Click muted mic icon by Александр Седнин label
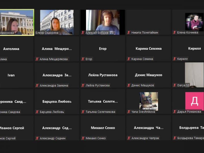The width and height of the screenshot is (204, 153). tap(37, 138)
